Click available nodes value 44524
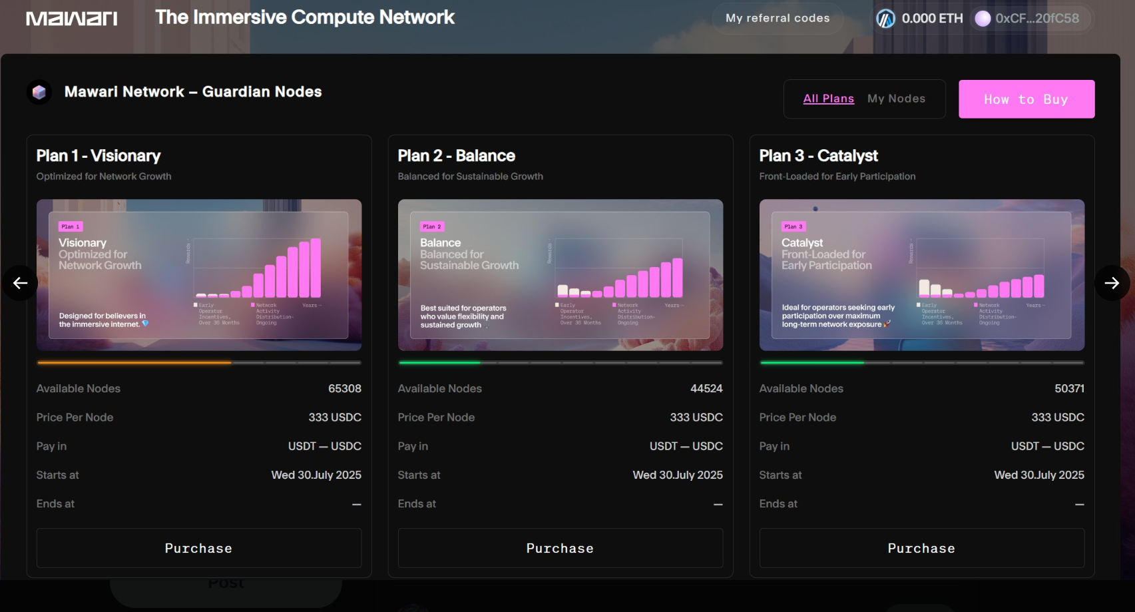 [x=706, y=388]
